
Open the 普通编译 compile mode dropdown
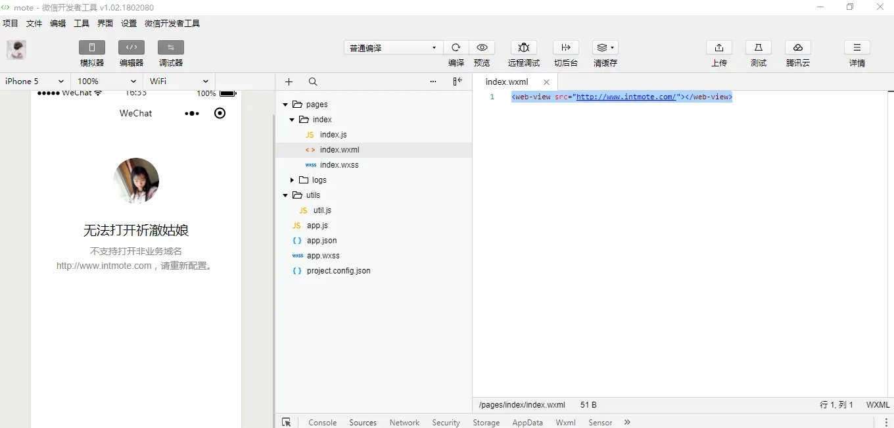coord(393,47)
